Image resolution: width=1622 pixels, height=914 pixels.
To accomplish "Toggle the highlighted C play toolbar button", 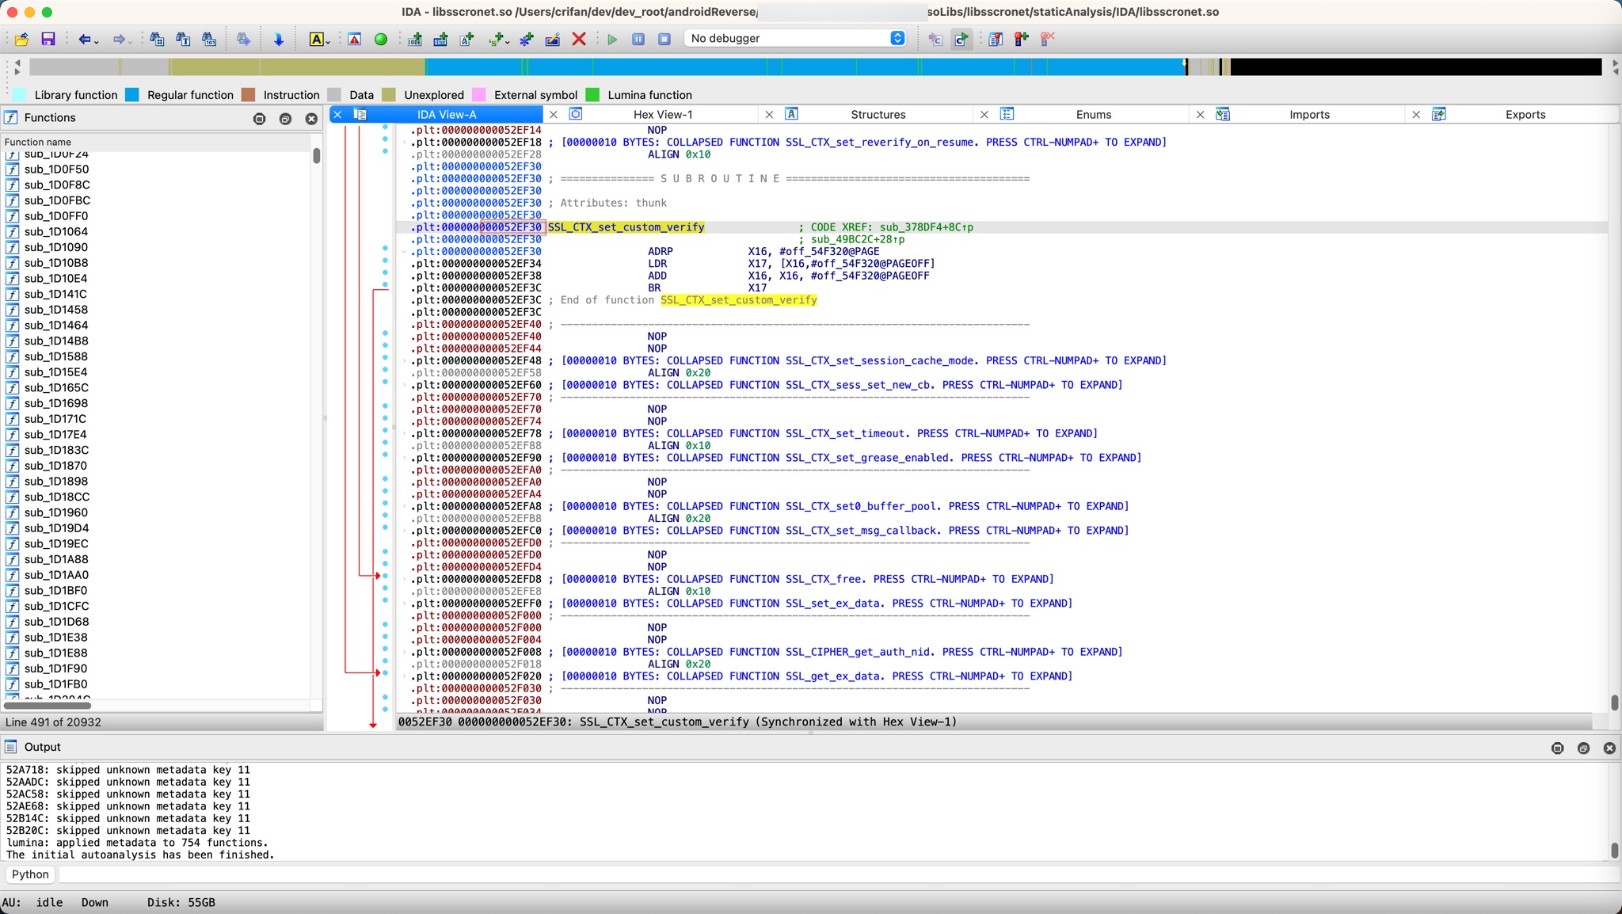I will [961, 39].
